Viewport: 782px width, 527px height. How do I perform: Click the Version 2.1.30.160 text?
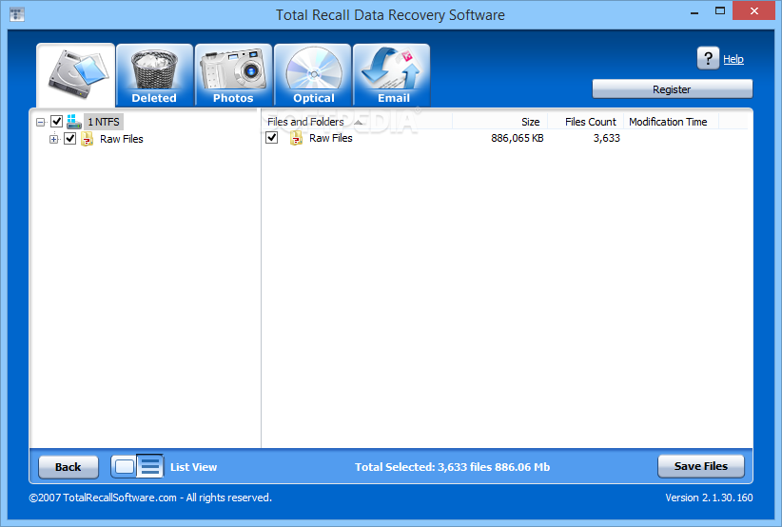pos(709,498)
